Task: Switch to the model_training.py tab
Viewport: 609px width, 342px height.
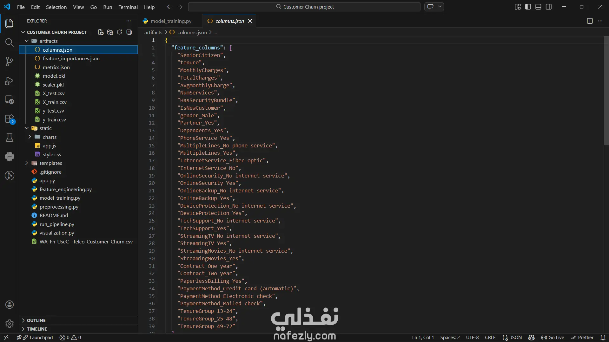Action: tap(170, 21)
